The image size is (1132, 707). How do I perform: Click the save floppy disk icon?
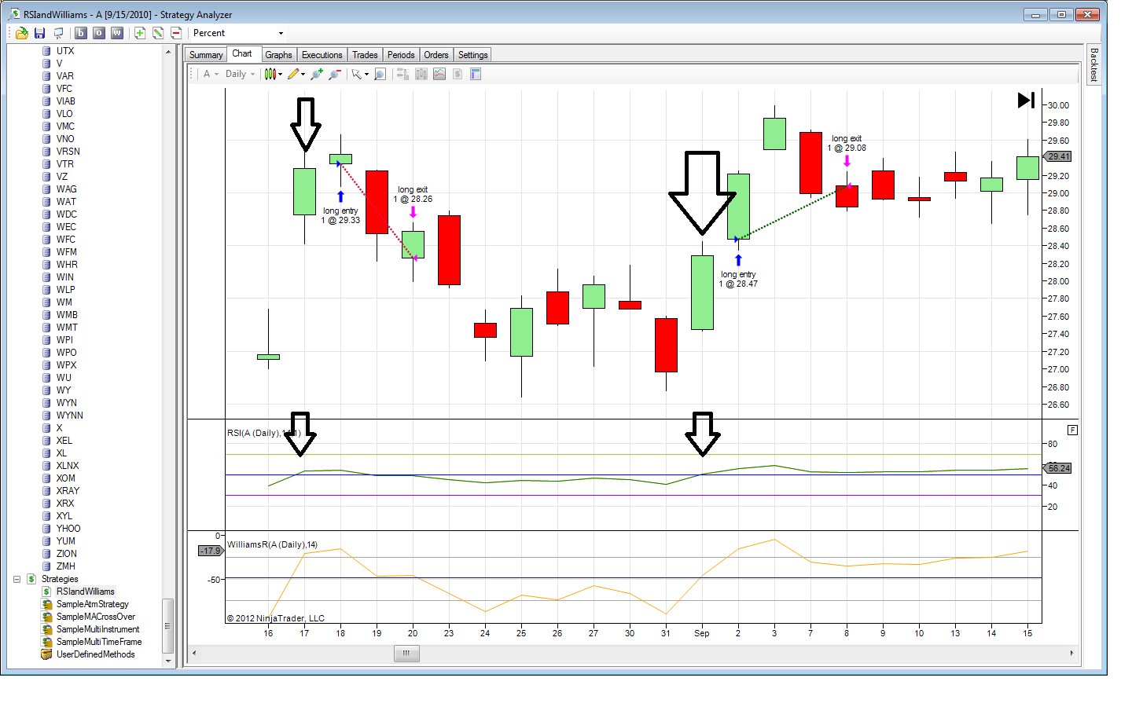point(40,33)
